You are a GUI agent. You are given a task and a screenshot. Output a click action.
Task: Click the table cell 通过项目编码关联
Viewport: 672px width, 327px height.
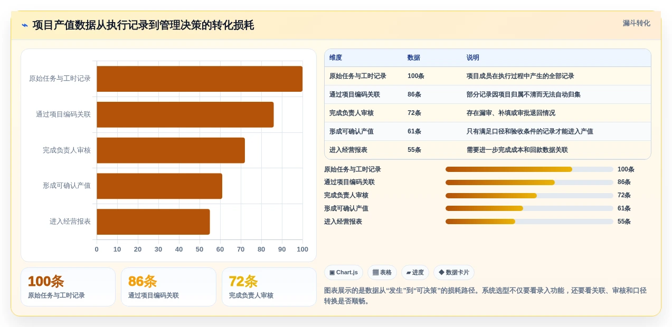[355, 94]
